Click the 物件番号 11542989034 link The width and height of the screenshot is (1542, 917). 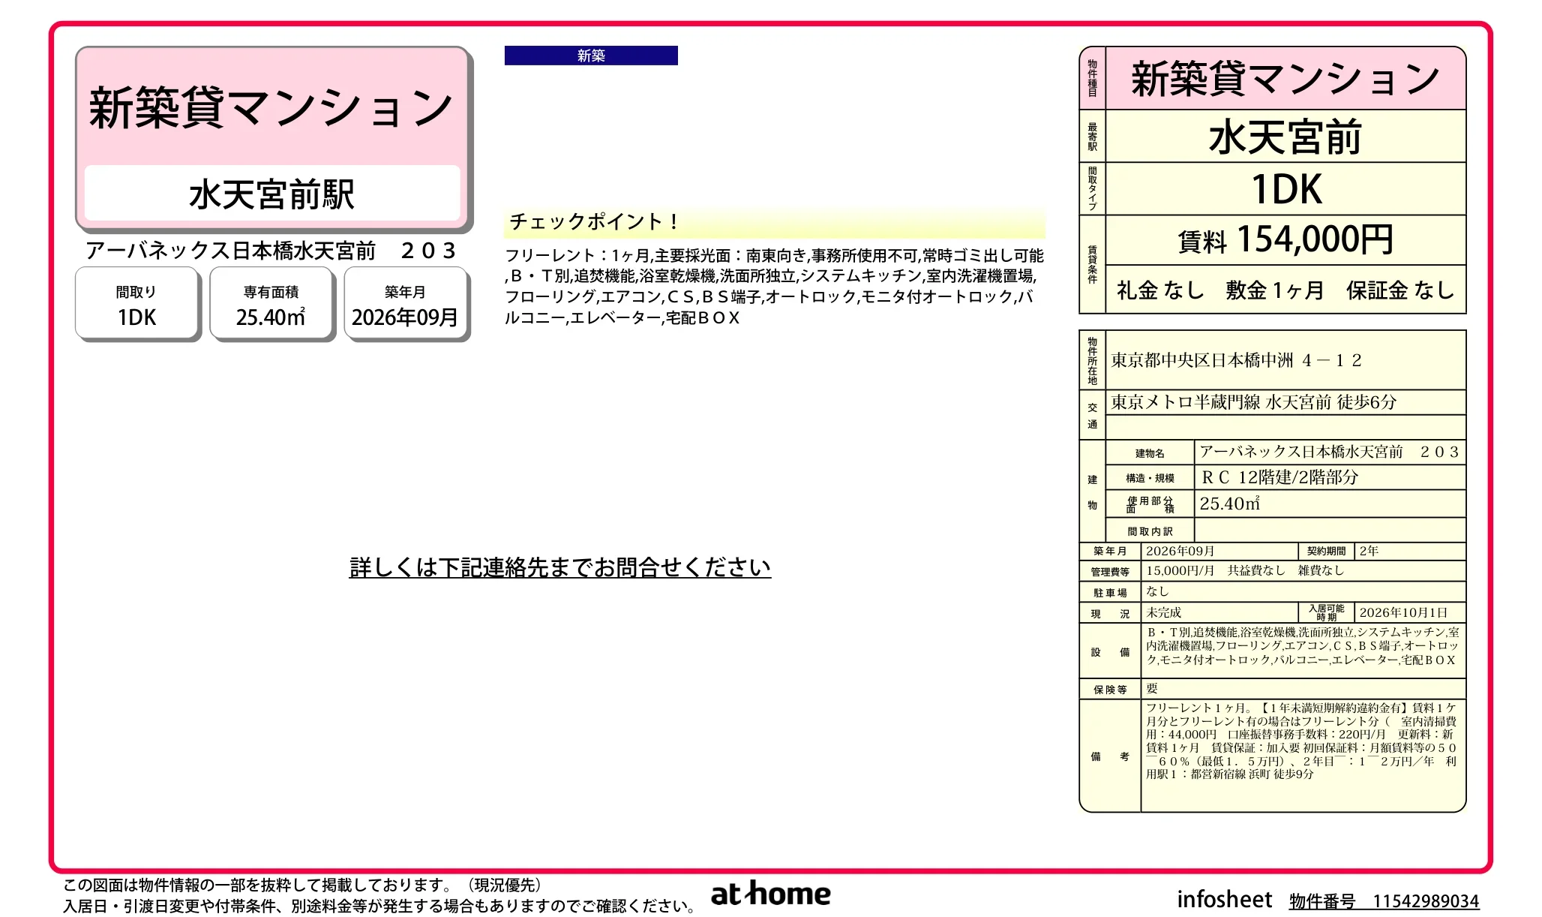pos(1384,900)
